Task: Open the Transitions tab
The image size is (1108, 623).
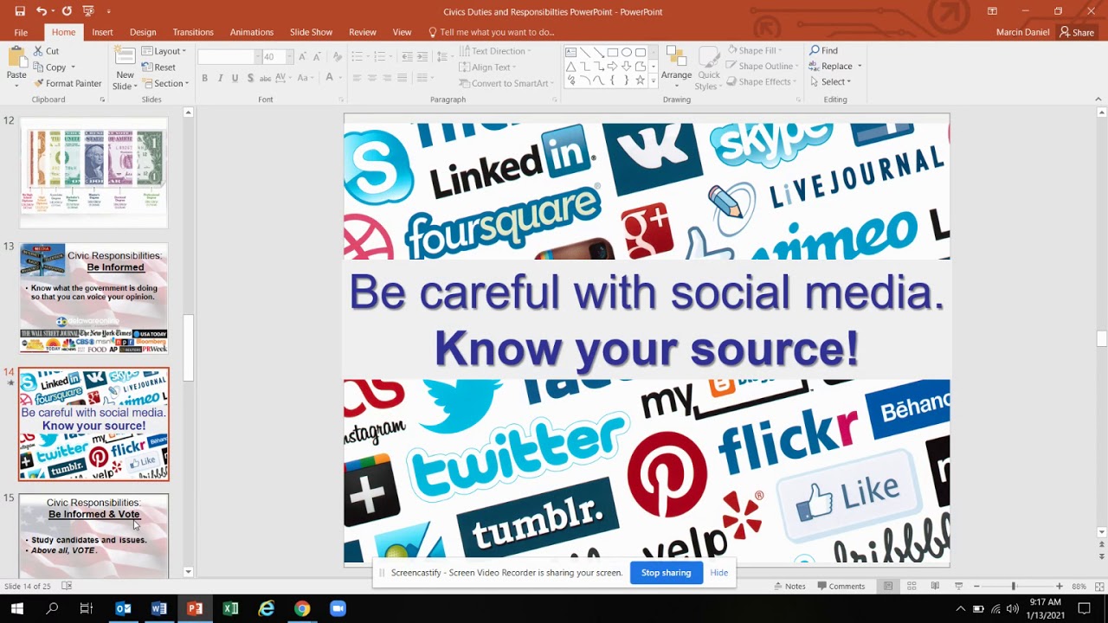Action: click(x=193, y=32)
